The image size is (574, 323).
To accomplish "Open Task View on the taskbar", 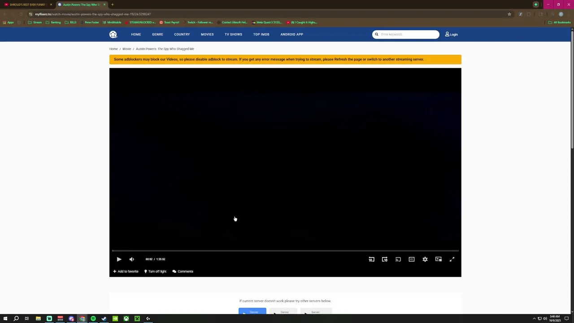I will (27, 319).
